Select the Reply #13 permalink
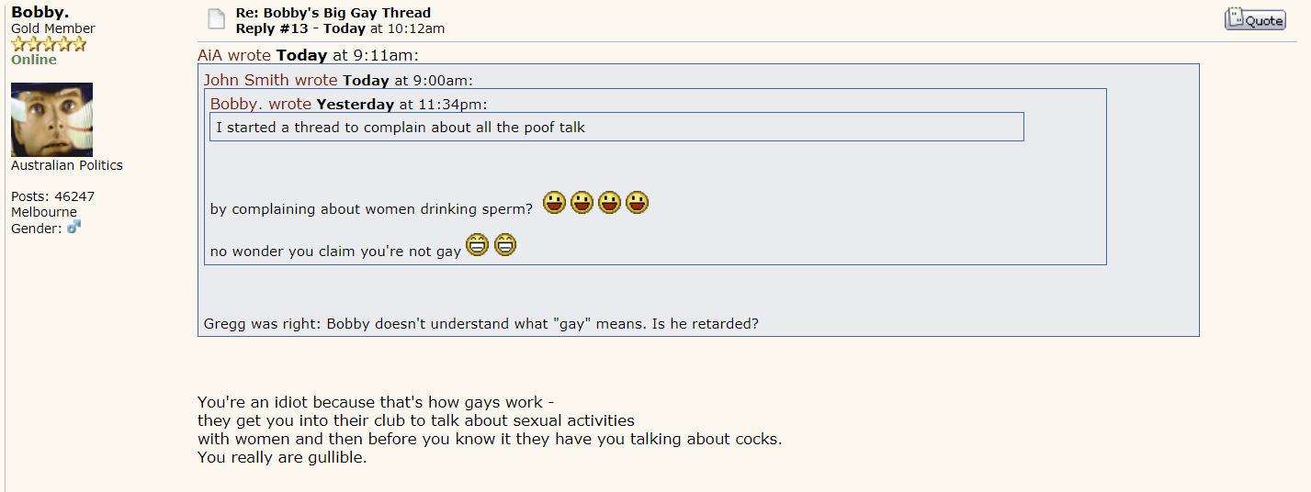Image resolution: width=1311 pixels, height=492 pixels. [x=270, y=28]
